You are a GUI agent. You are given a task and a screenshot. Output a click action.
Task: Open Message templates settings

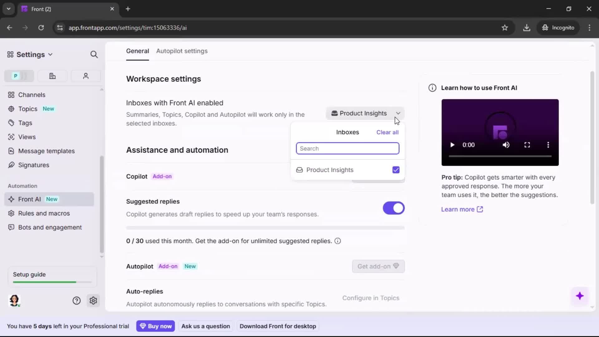[46, 151]
